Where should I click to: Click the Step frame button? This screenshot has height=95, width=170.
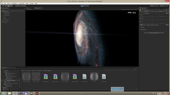(88, 6)
